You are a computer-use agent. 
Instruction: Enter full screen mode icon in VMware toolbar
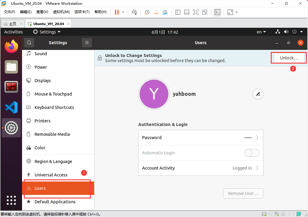point(196,12)
